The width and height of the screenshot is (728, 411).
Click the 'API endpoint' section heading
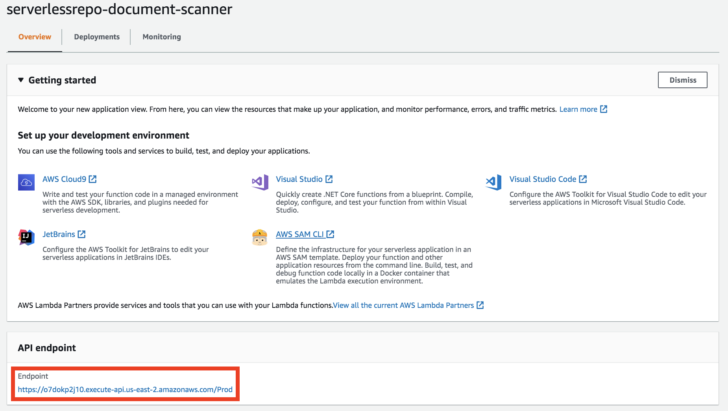47,348
